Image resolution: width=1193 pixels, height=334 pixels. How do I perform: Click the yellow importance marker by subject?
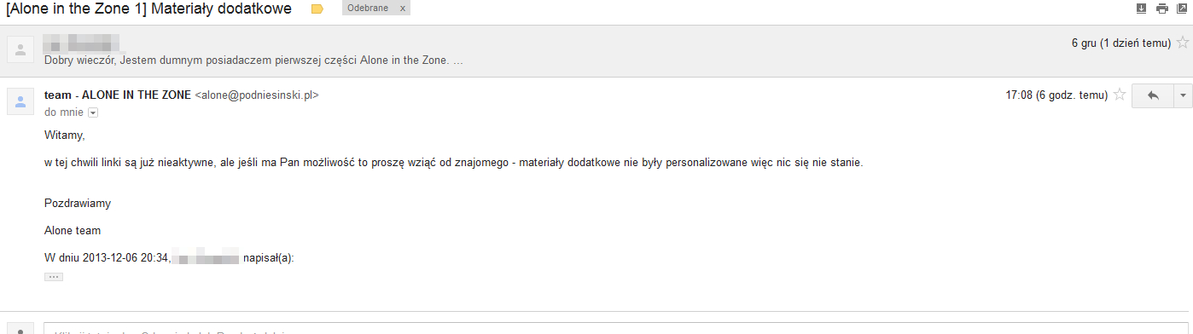[x=317, y=9]
